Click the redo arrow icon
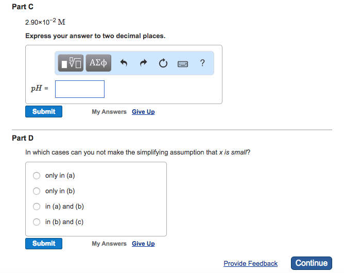 click(144, 63)
